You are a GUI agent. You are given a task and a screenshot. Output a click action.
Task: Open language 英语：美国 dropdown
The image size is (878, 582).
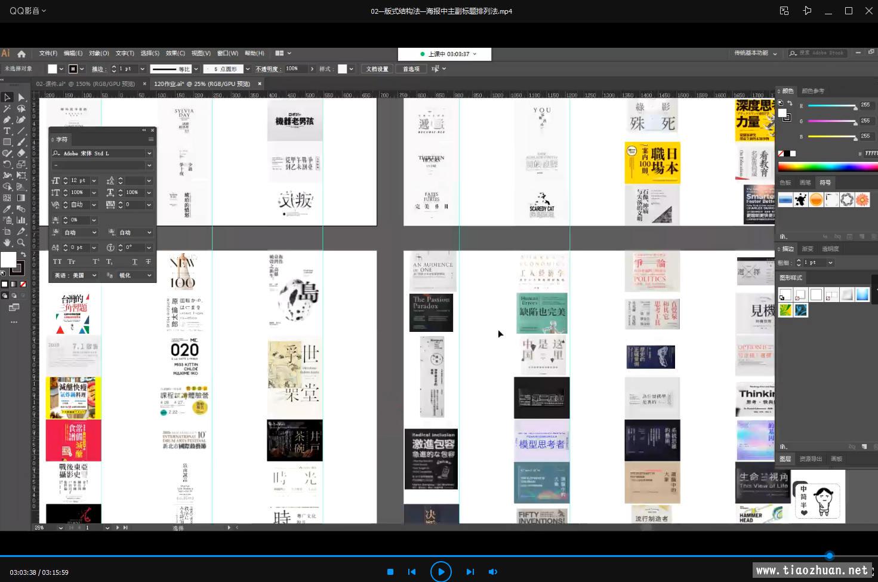pyautogui.click(x=94, y=275)
